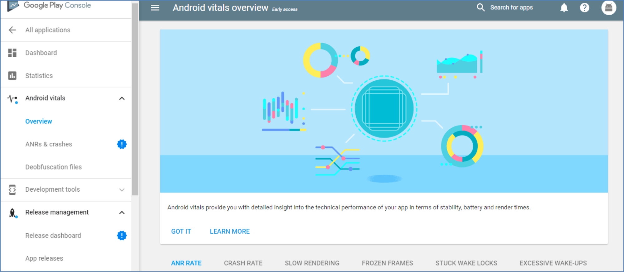Click the Search for apps field
624x272 pixels.
click(511, 7)
